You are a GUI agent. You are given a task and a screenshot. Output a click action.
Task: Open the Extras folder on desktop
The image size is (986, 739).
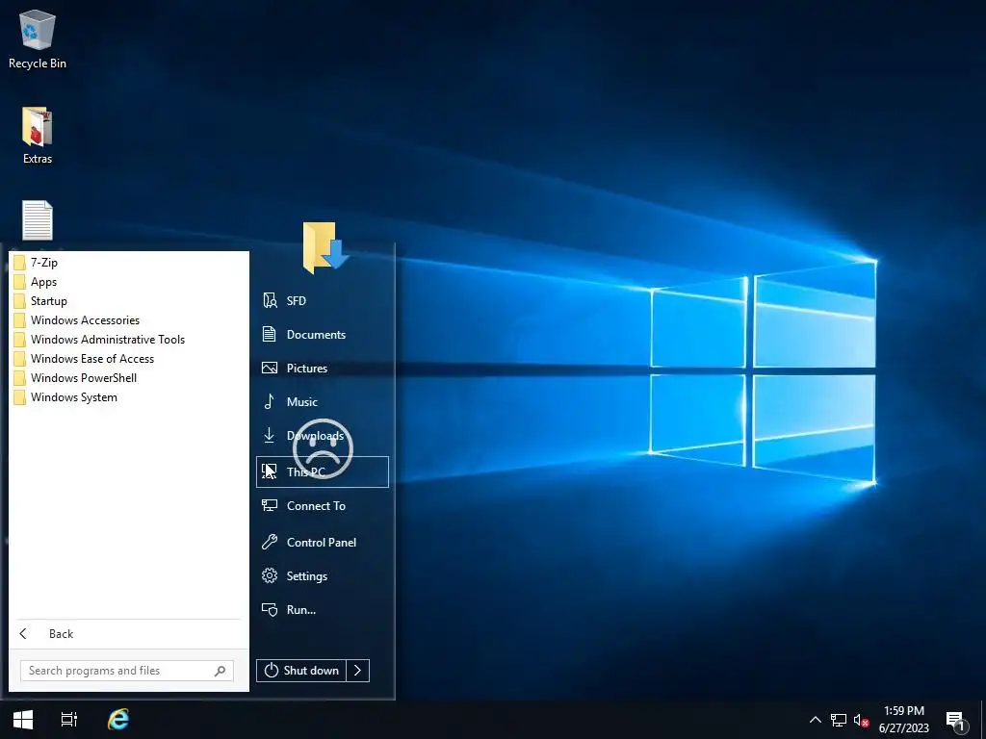(x=38, y=136)
